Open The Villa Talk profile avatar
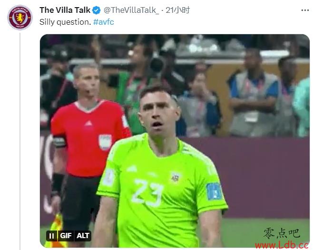The image size is (313, 250). point(20,18)
